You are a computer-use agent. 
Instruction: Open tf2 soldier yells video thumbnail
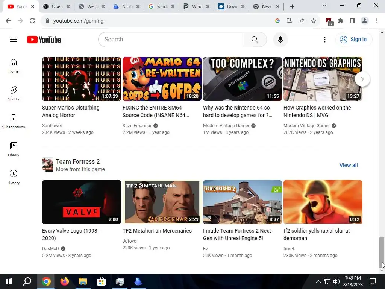[x=323, y=202]
